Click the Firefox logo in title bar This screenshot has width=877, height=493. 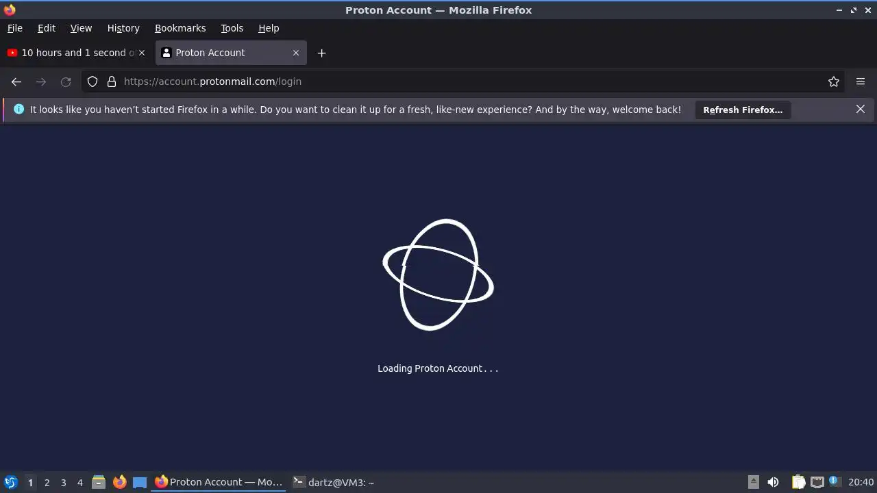tap(10, 10)
